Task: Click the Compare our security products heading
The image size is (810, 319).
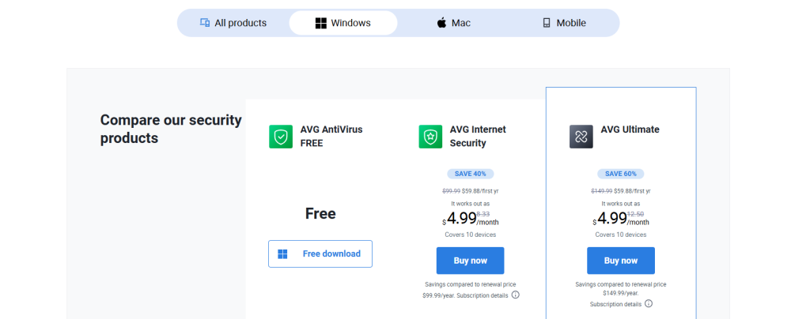Action: click(171, 129)
